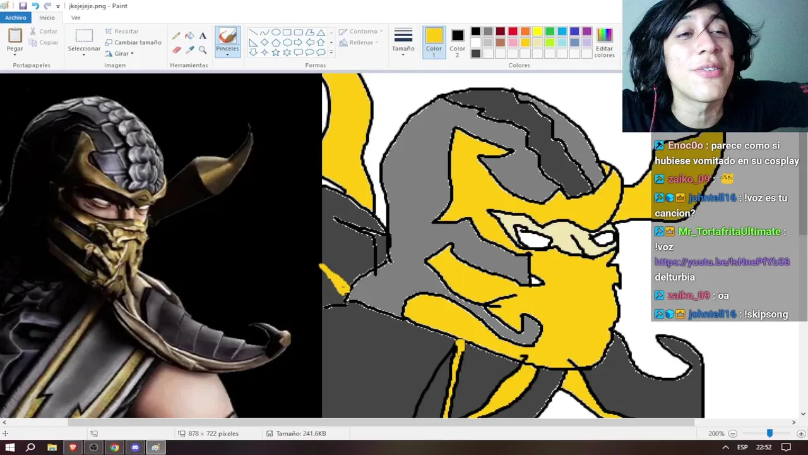Image resolution: width=808 pixels, height=455 pixels.
Task: Click the zoom out minus button
Action: click(x=732, y=434)
